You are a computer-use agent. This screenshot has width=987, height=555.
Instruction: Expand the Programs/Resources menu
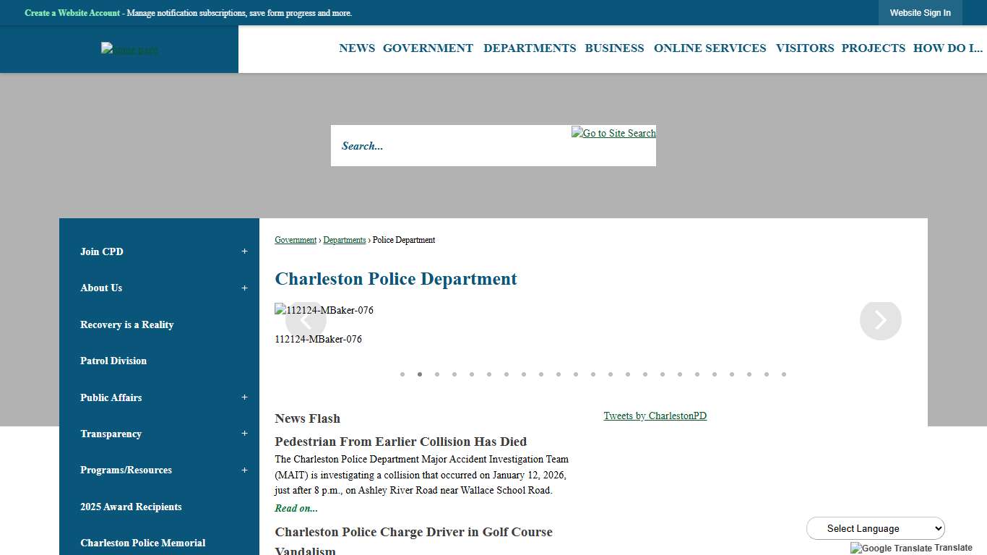[244, 470]
